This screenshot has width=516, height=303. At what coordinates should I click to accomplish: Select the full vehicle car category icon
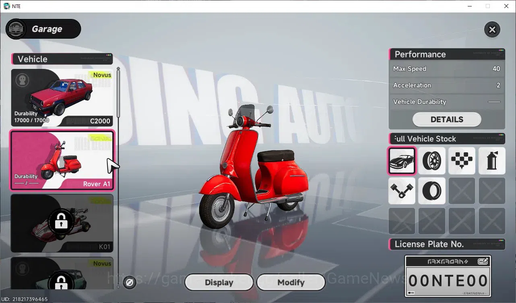(x=402, y=160)
